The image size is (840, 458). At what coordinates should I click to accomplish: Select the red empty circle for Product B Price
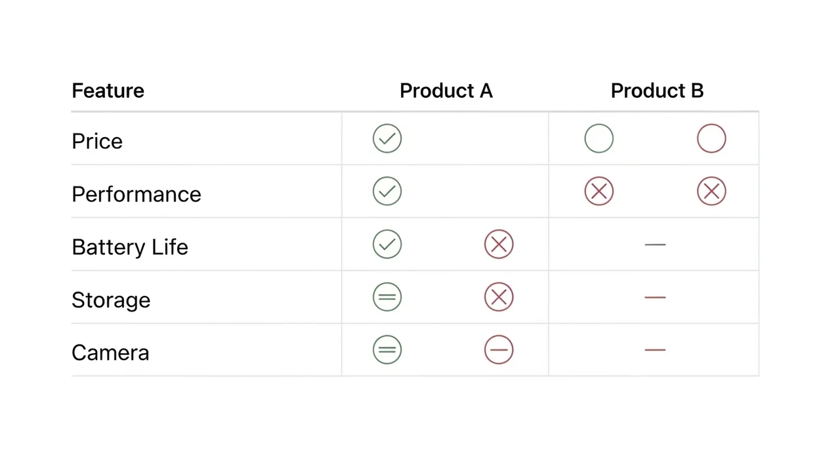711,139
